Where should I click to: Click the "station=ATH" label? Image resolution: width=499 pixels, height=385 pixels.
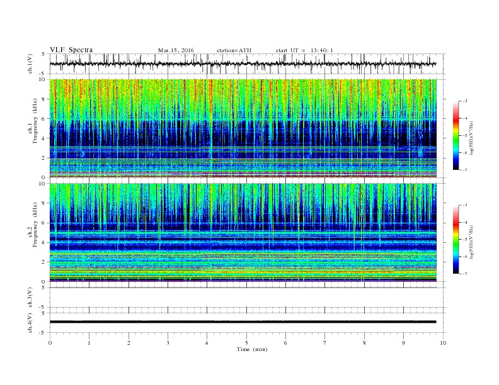pos(234,50)
